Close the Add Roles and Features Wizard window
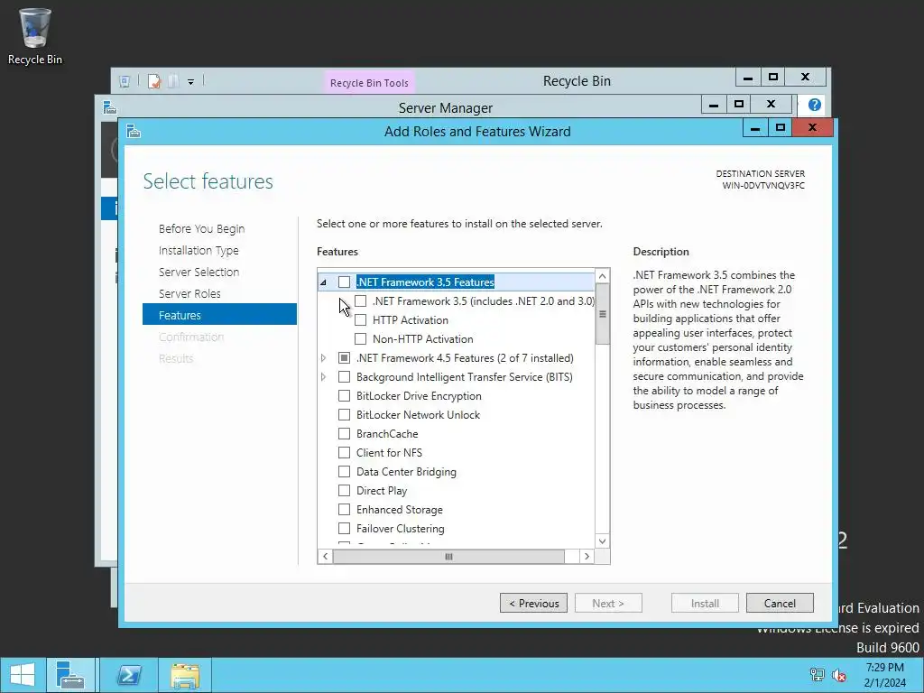Image resolution: width=924 pixels, height=693 pixels. tap(813, 127)
